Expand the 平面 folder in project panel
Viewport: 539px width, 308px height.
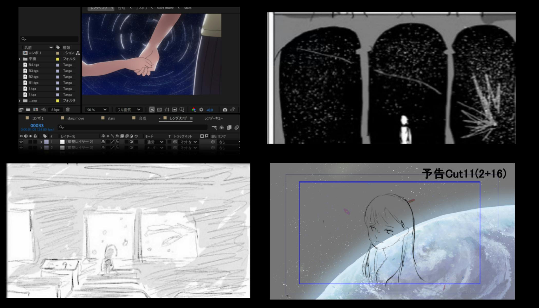click(20, 59)
